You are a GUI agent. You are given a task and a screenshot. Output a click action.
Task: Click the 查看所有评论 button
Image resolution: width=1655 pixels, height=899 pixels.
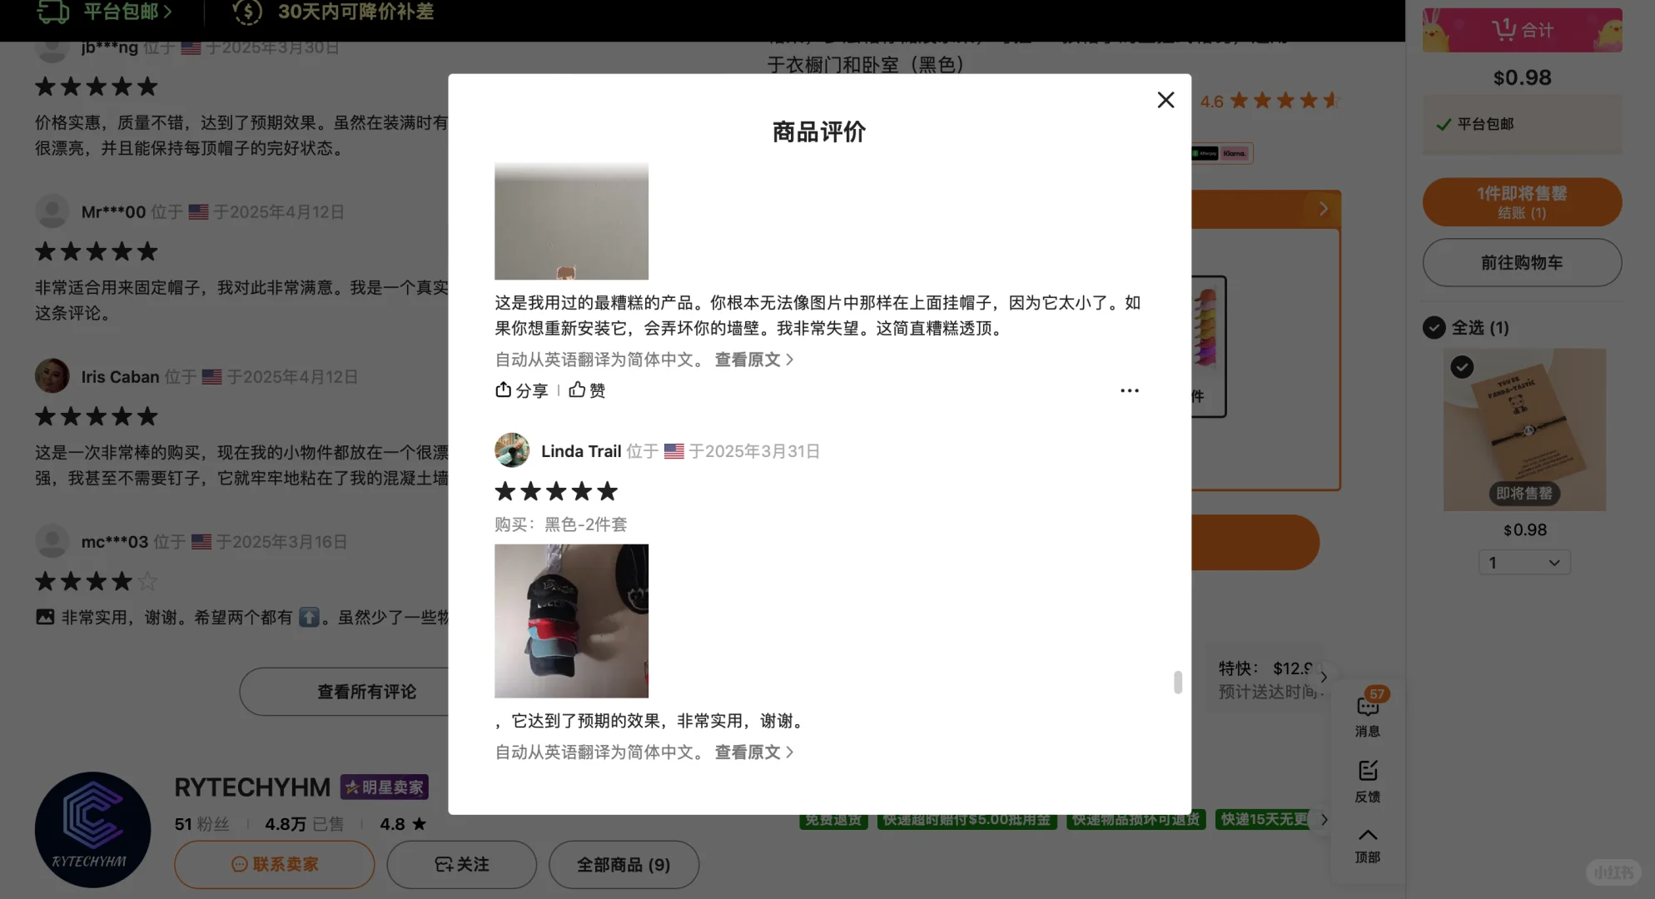367,691
